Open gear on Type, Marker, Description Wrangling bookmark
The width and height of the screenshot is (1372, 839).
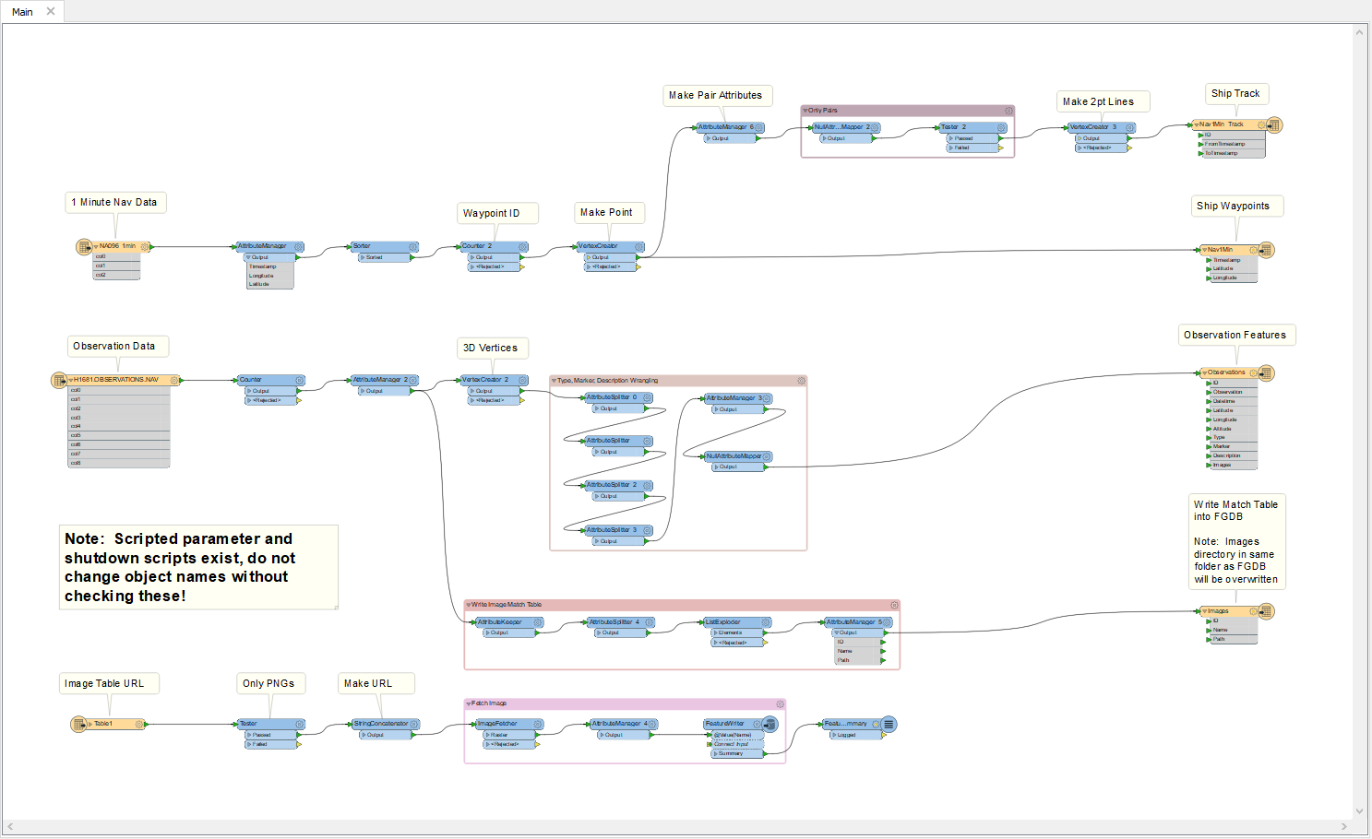[x=801, y=381]
